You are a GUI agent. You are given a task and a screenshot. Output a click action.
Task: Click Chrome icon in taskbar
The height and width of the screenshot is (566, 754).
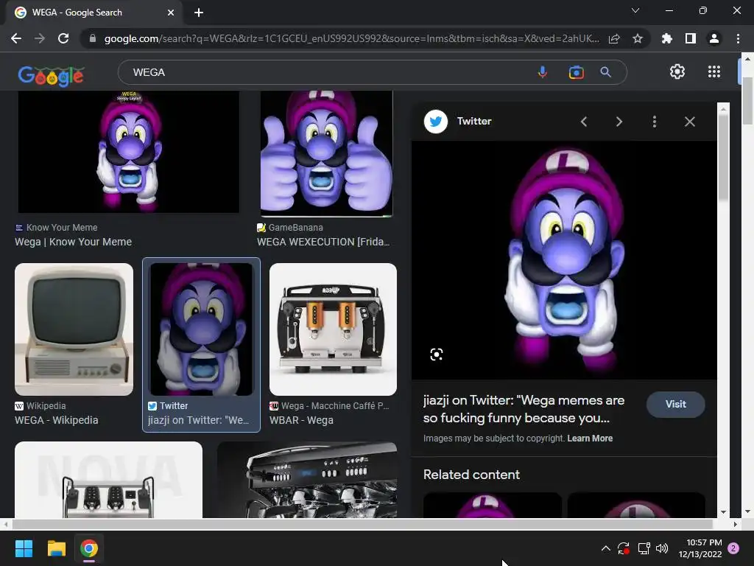(89, 548)
